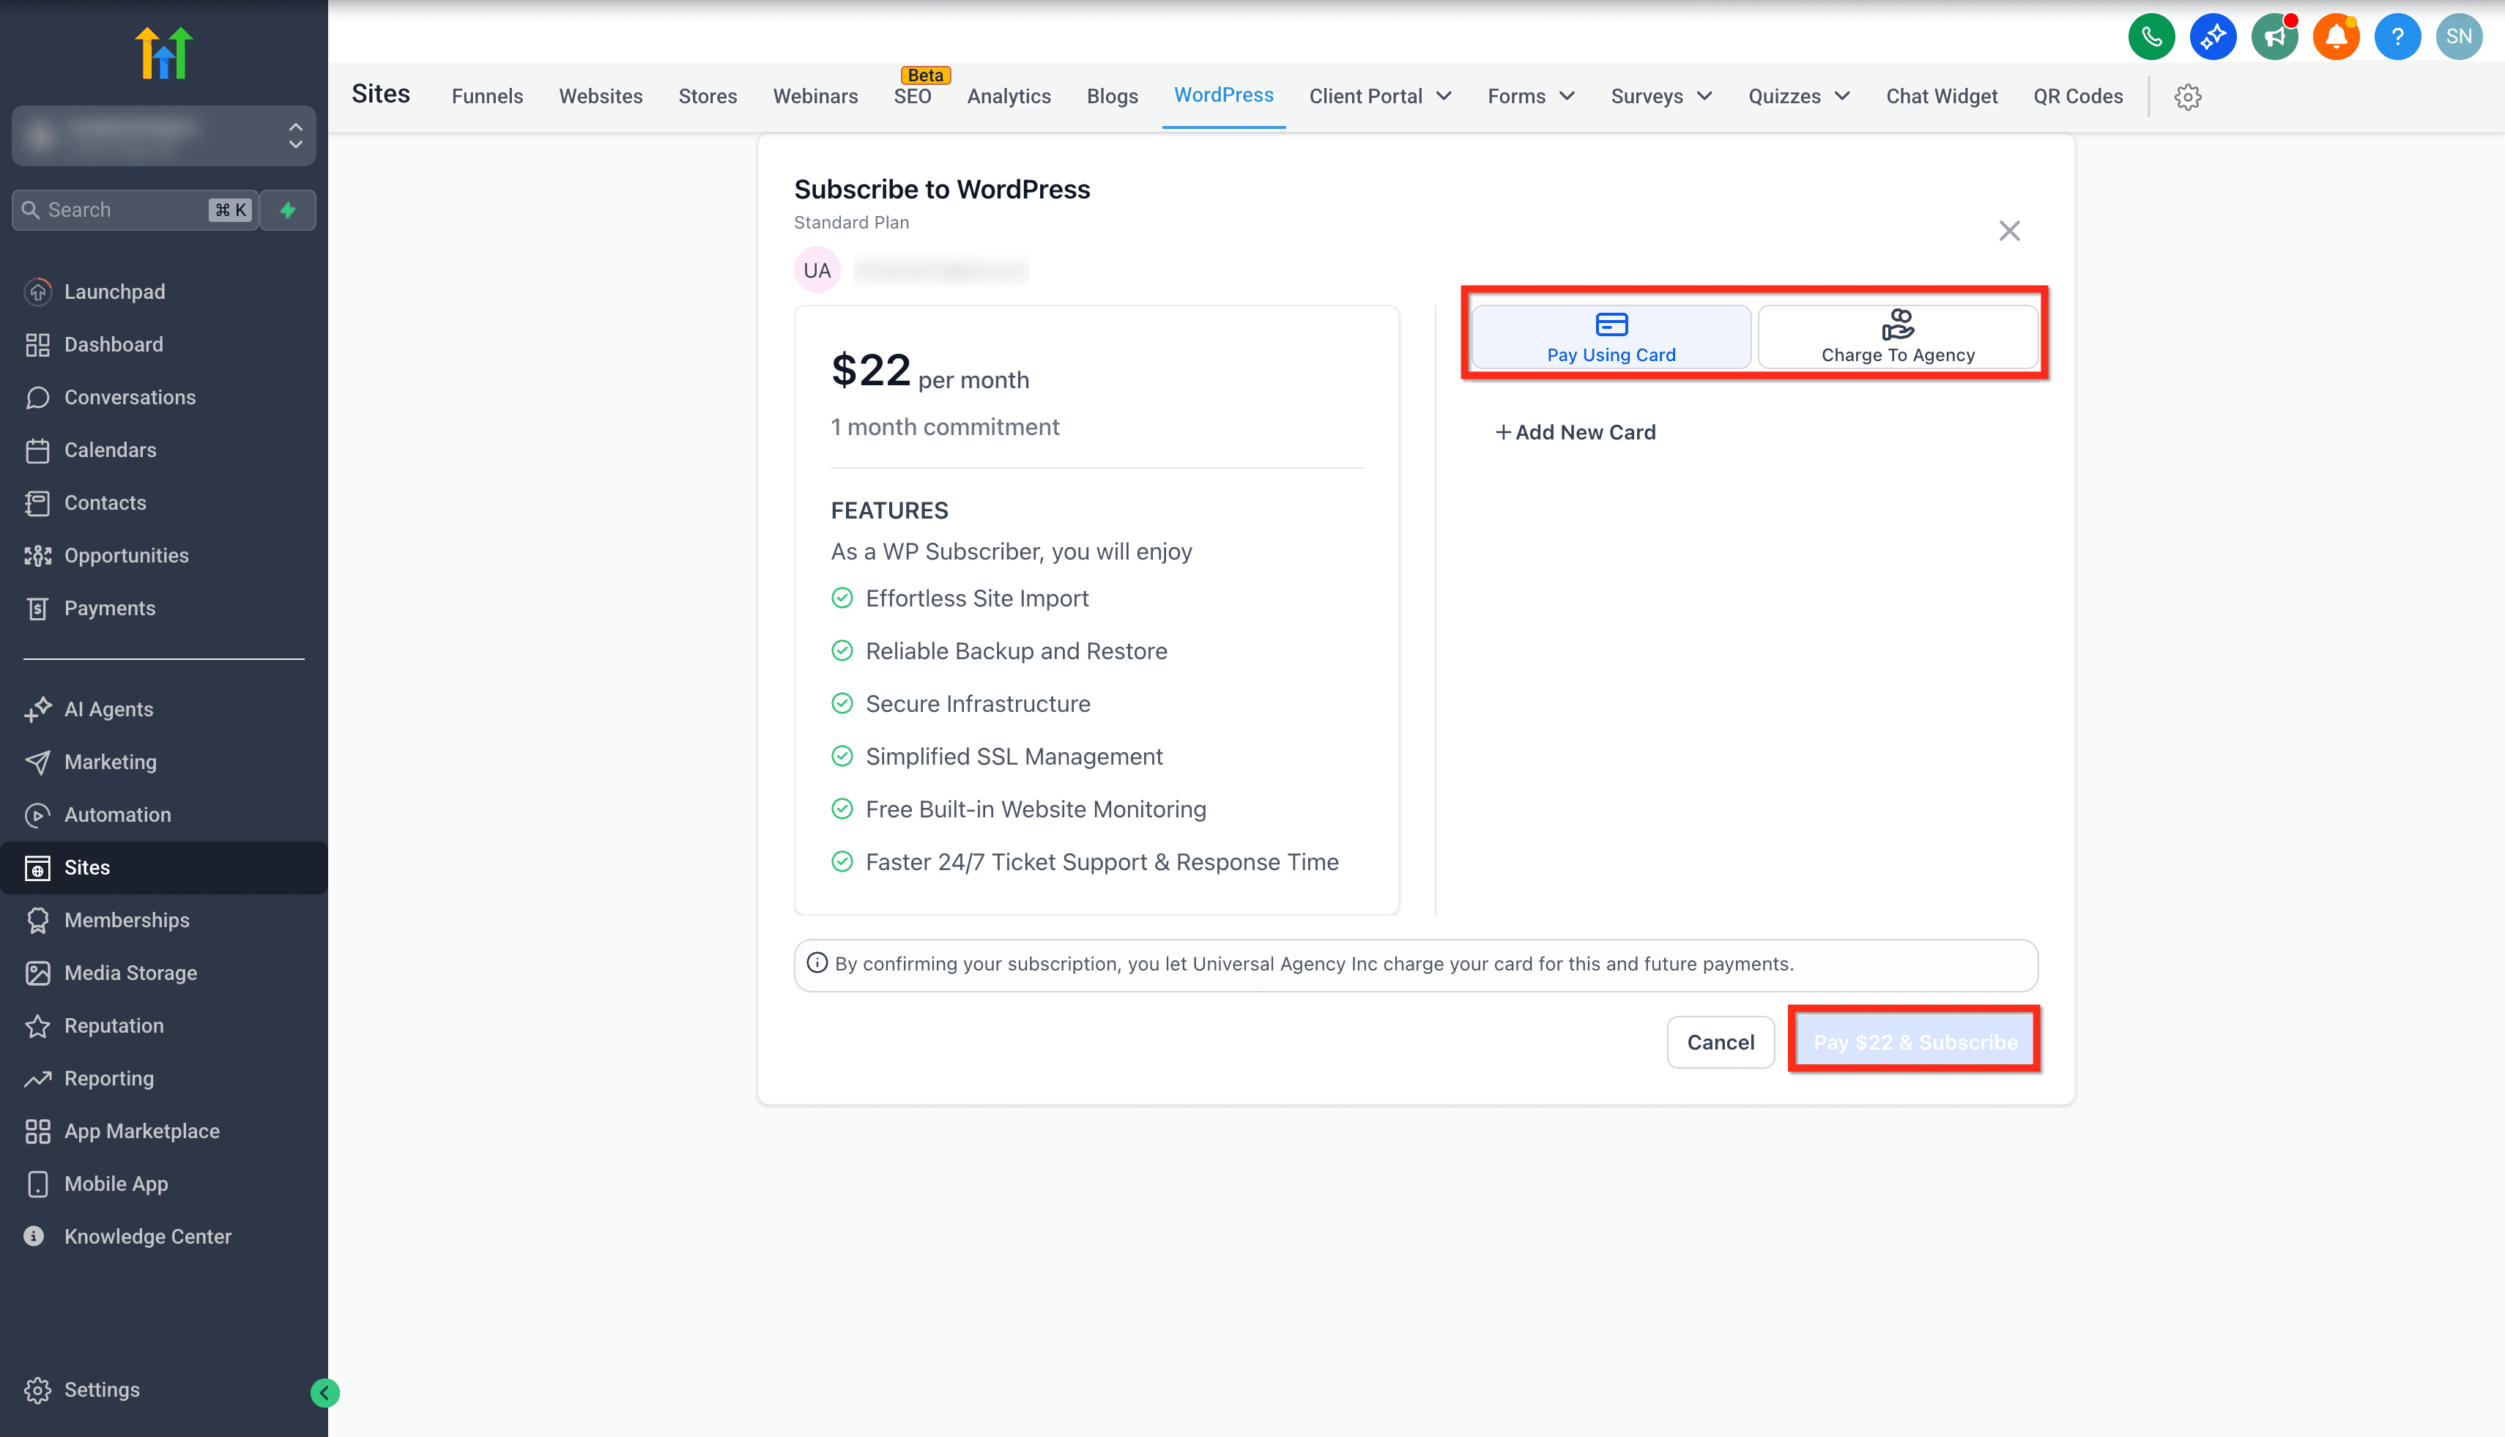Click Add New Card
Screen dimensions: 2505x1437
(x=1576, y=431)
